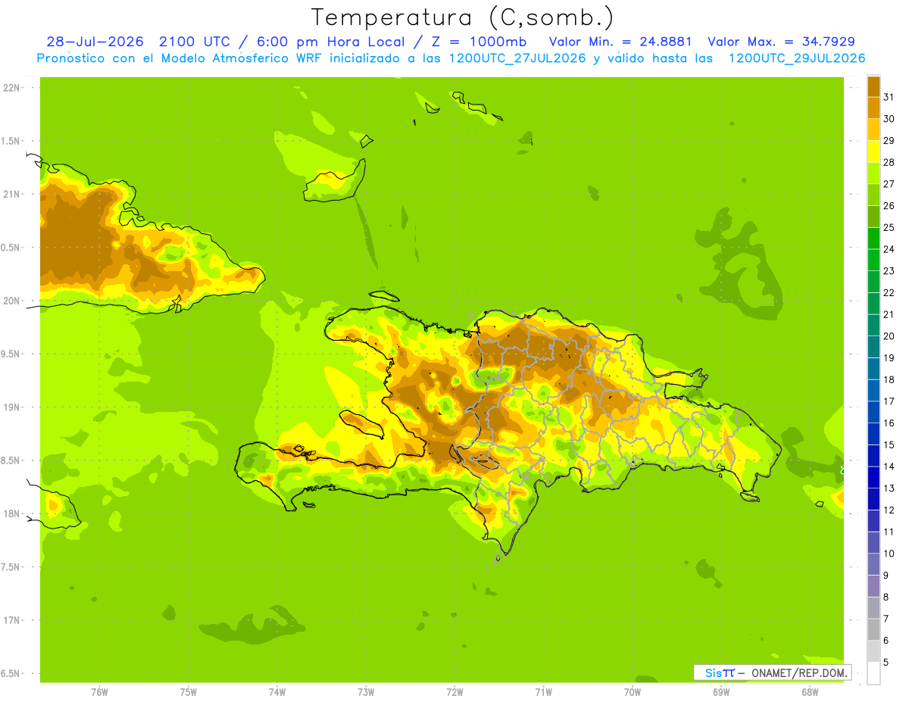Click longitude label "70W"
The image size is (909, 702).
633,692
